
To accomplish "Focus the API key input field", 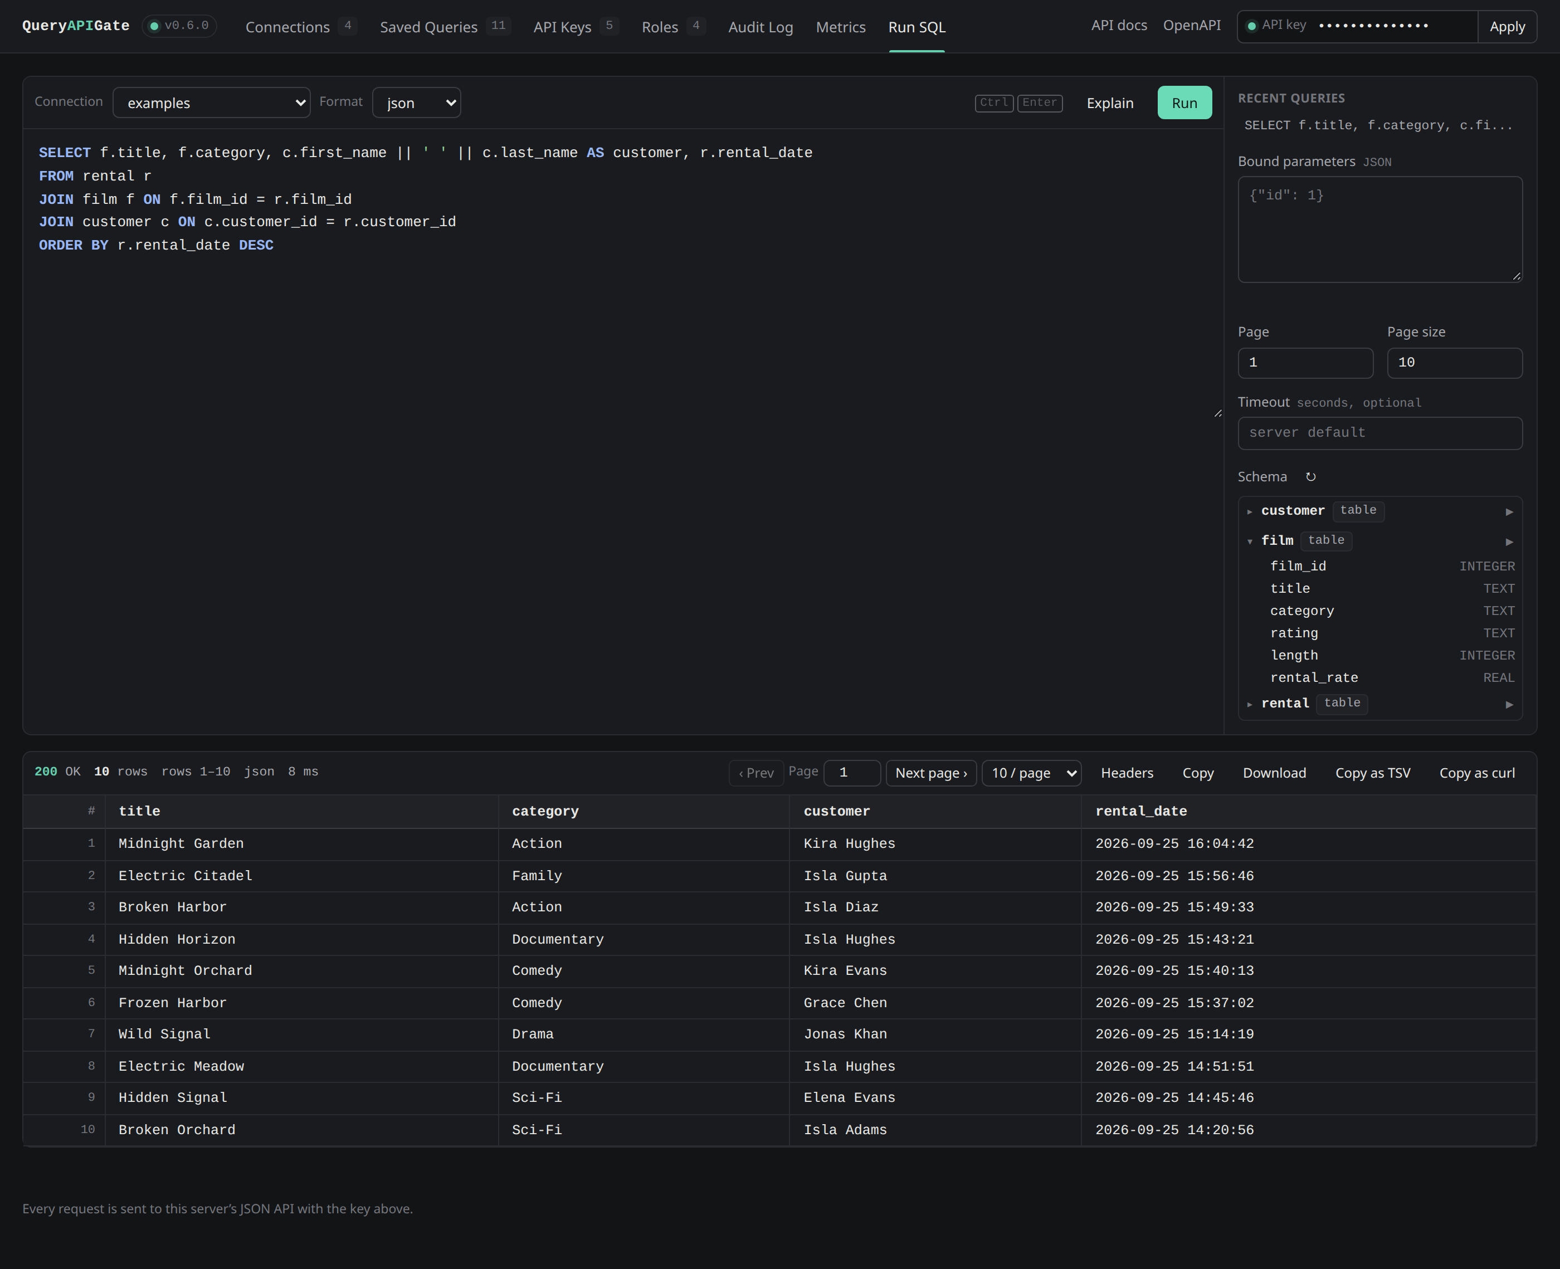I will (1394, 26).
